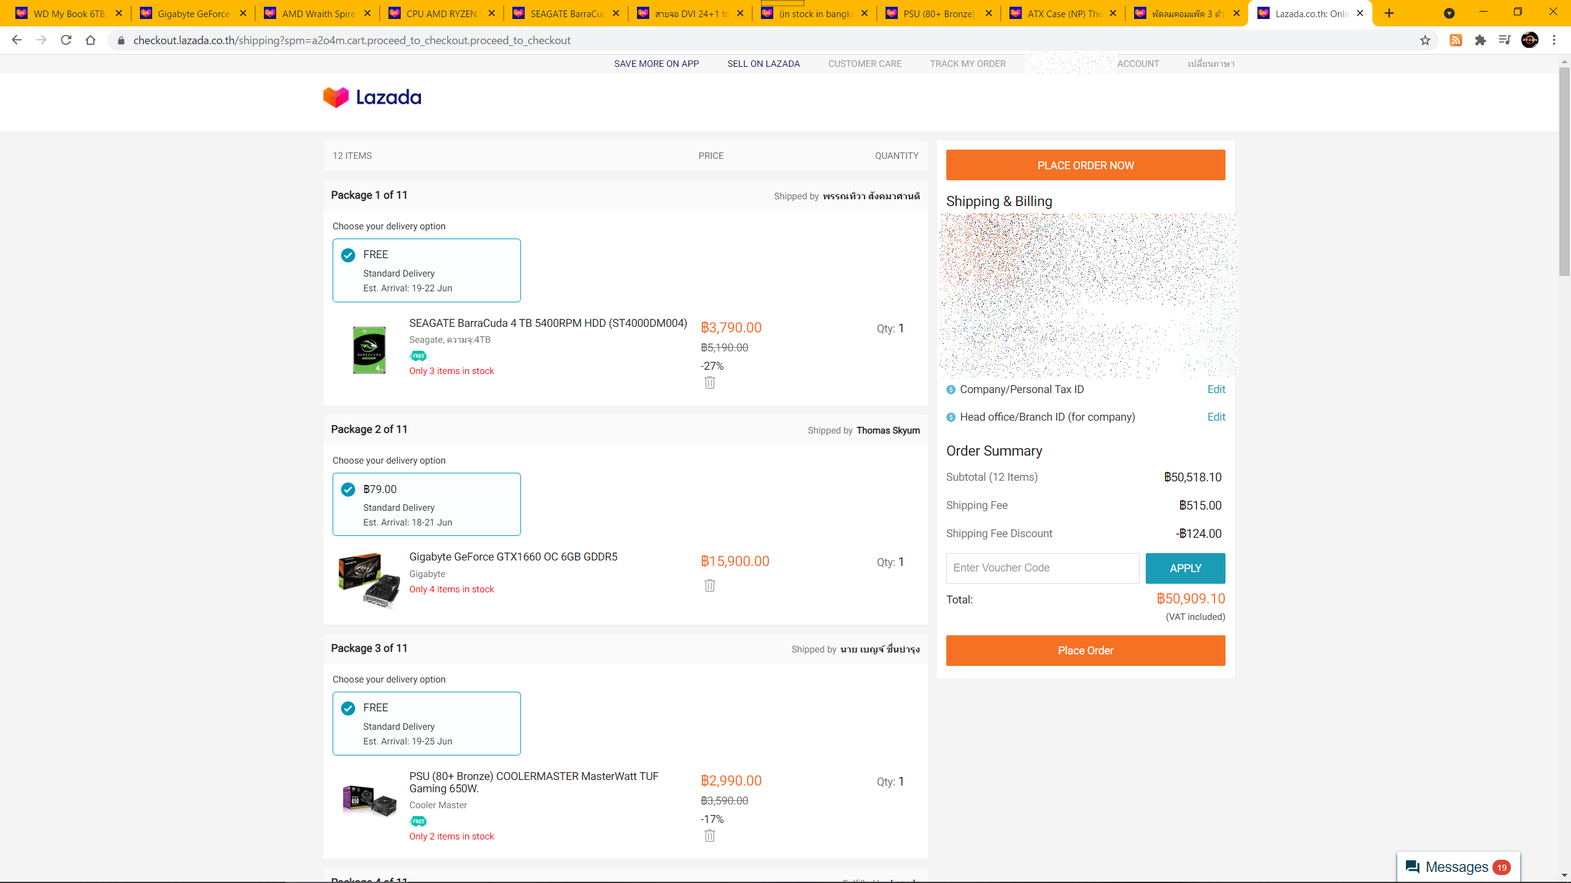1571x883 pixels.
Task: Edit the Company/Personal Tax ID
Action: pyautogui.click(x=1216, y=389)
